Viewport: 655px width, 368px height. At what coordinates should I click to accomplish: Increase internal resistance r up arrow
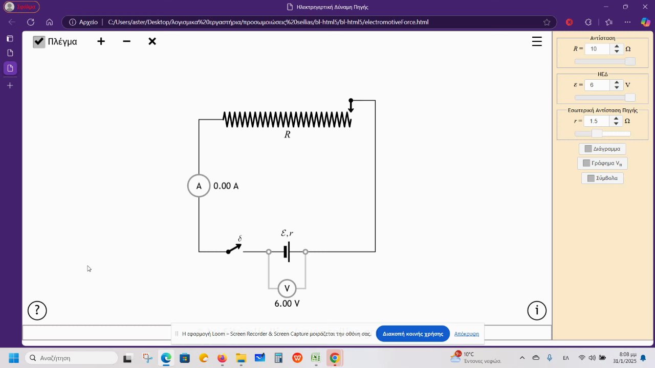point(617,119)
